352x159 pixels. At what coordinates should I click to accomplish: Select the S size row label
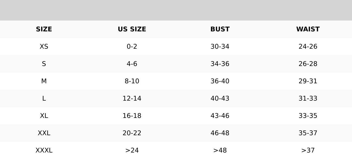tap(44, 64)
